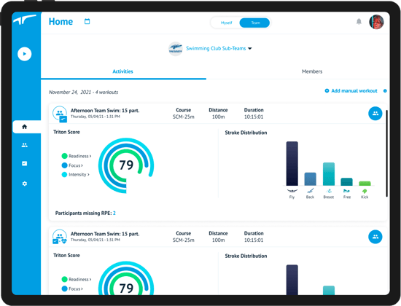The image size is (401, 306).
Task: Click the Kick bar in the first stroke chart
Action: (x=365, y=184)
